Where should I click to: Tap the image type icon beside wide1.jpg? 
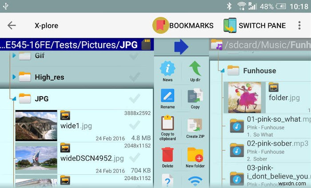coord(65,115)
